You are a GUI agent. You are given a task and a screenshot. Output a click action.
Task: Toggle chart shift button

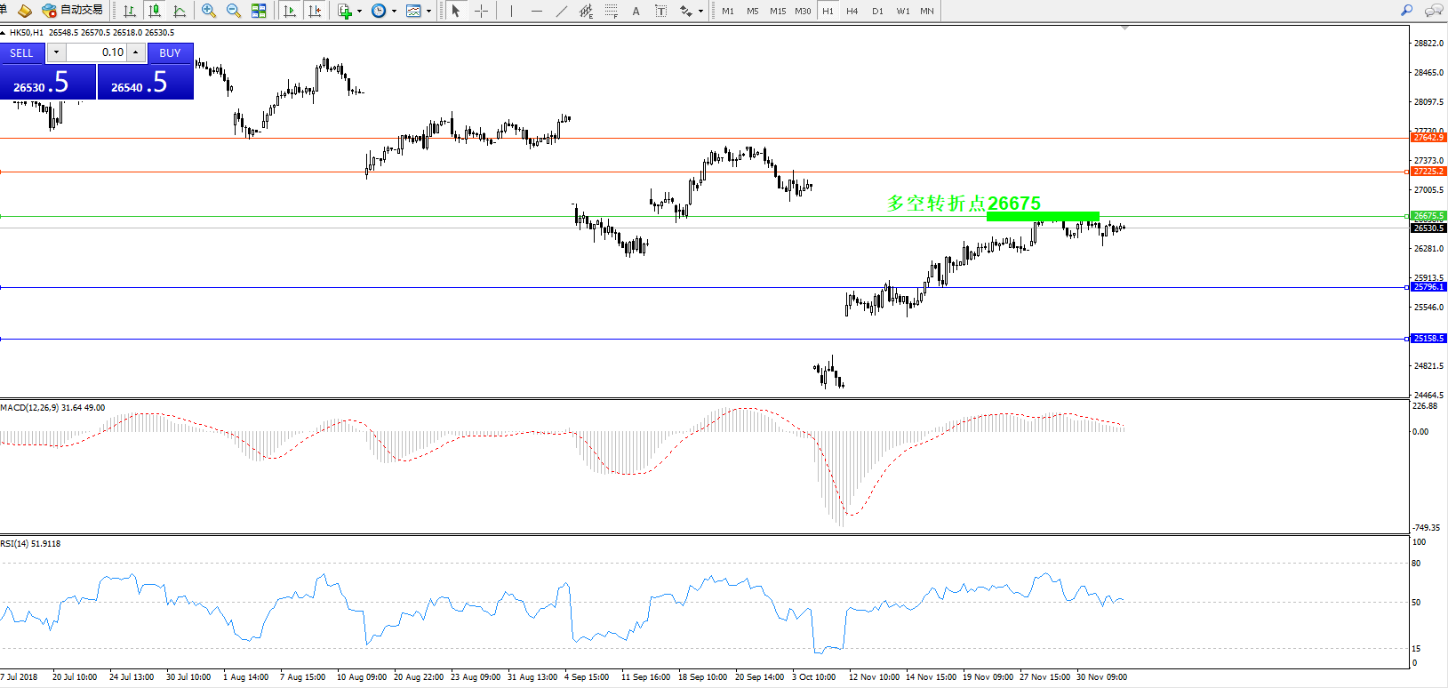click(x=314, y=11)
